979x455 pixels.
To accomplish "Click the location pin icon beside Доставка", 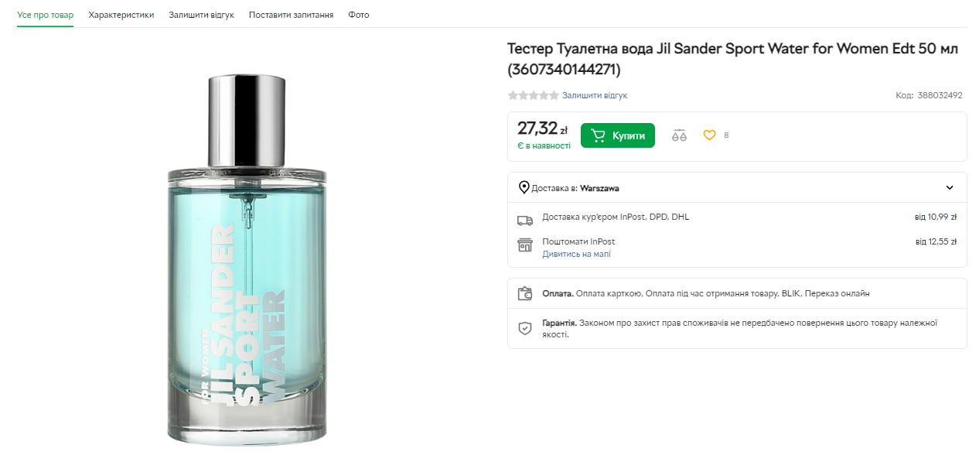I will 524,187.
